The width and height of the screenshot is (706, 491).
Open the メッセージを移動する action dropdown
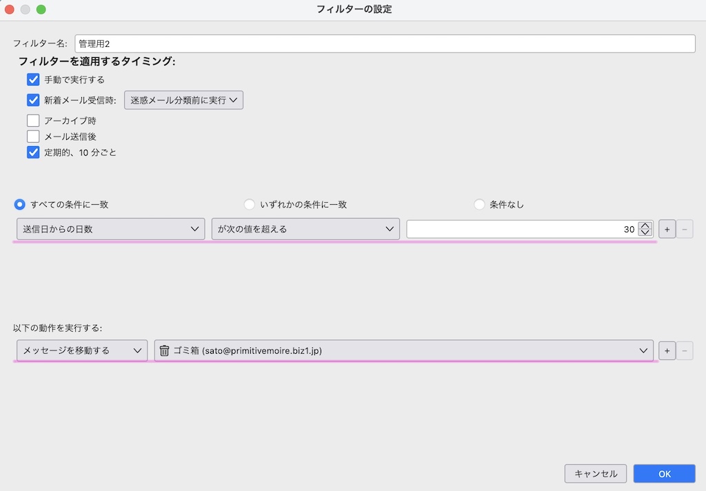click(81, 350)
